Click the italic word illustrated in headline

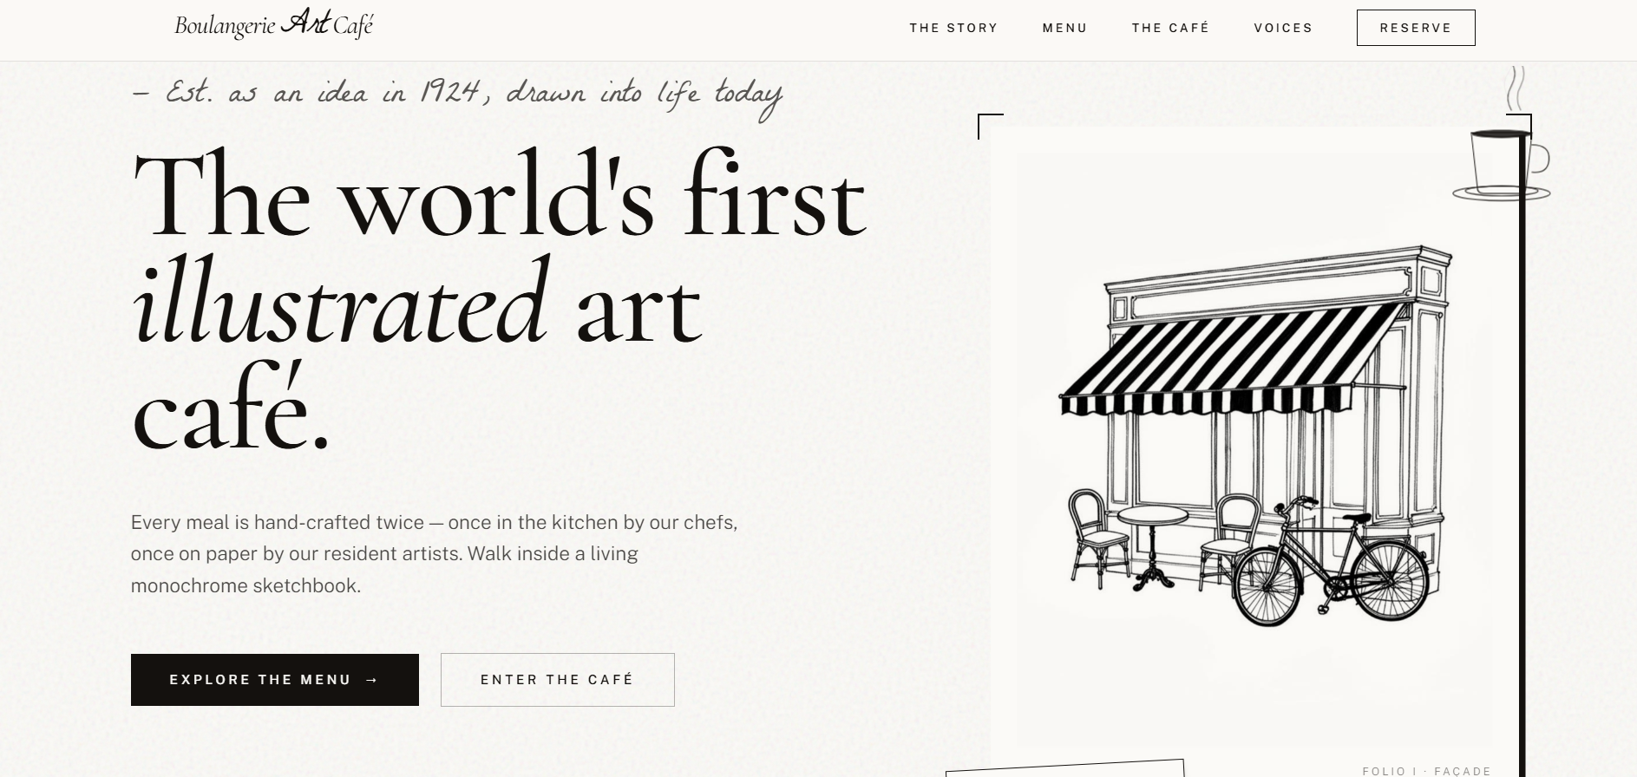click(340, 304)
